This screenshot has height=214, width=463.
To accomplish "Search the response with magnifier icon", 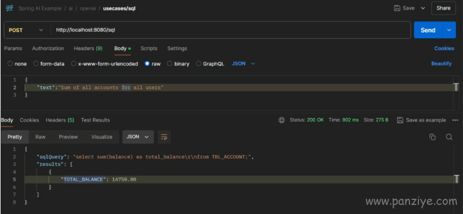I will [449, 137].
